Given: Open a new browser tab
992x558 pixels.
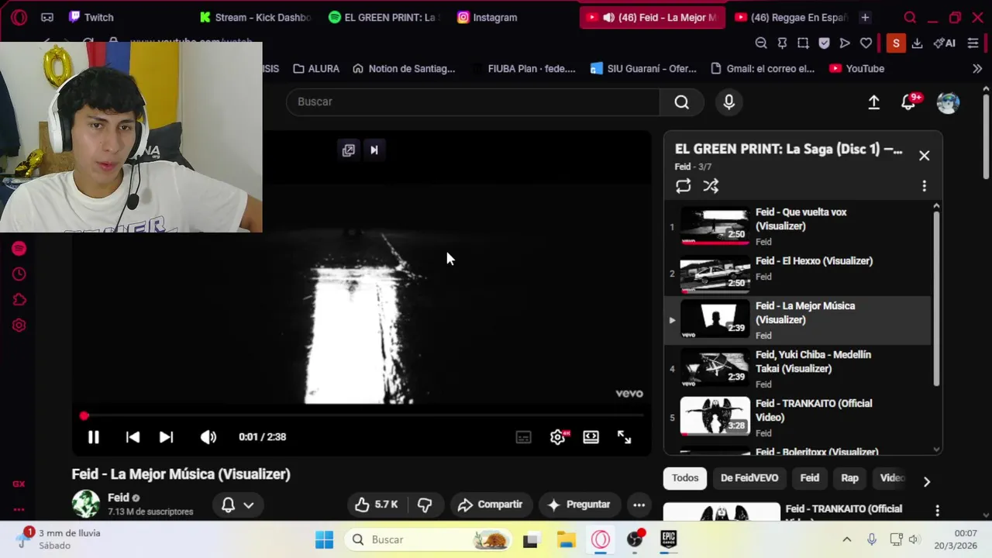Looking at the screenshot, I should pos(865,17).
